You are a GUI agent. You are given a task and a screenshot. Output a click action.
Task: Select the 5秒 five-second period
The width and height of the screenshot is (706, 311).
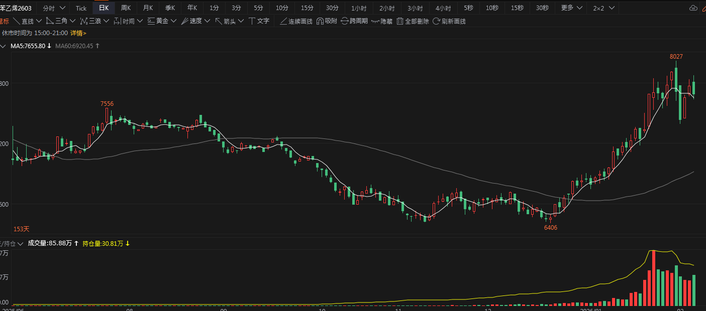click(x=468, y=8)
